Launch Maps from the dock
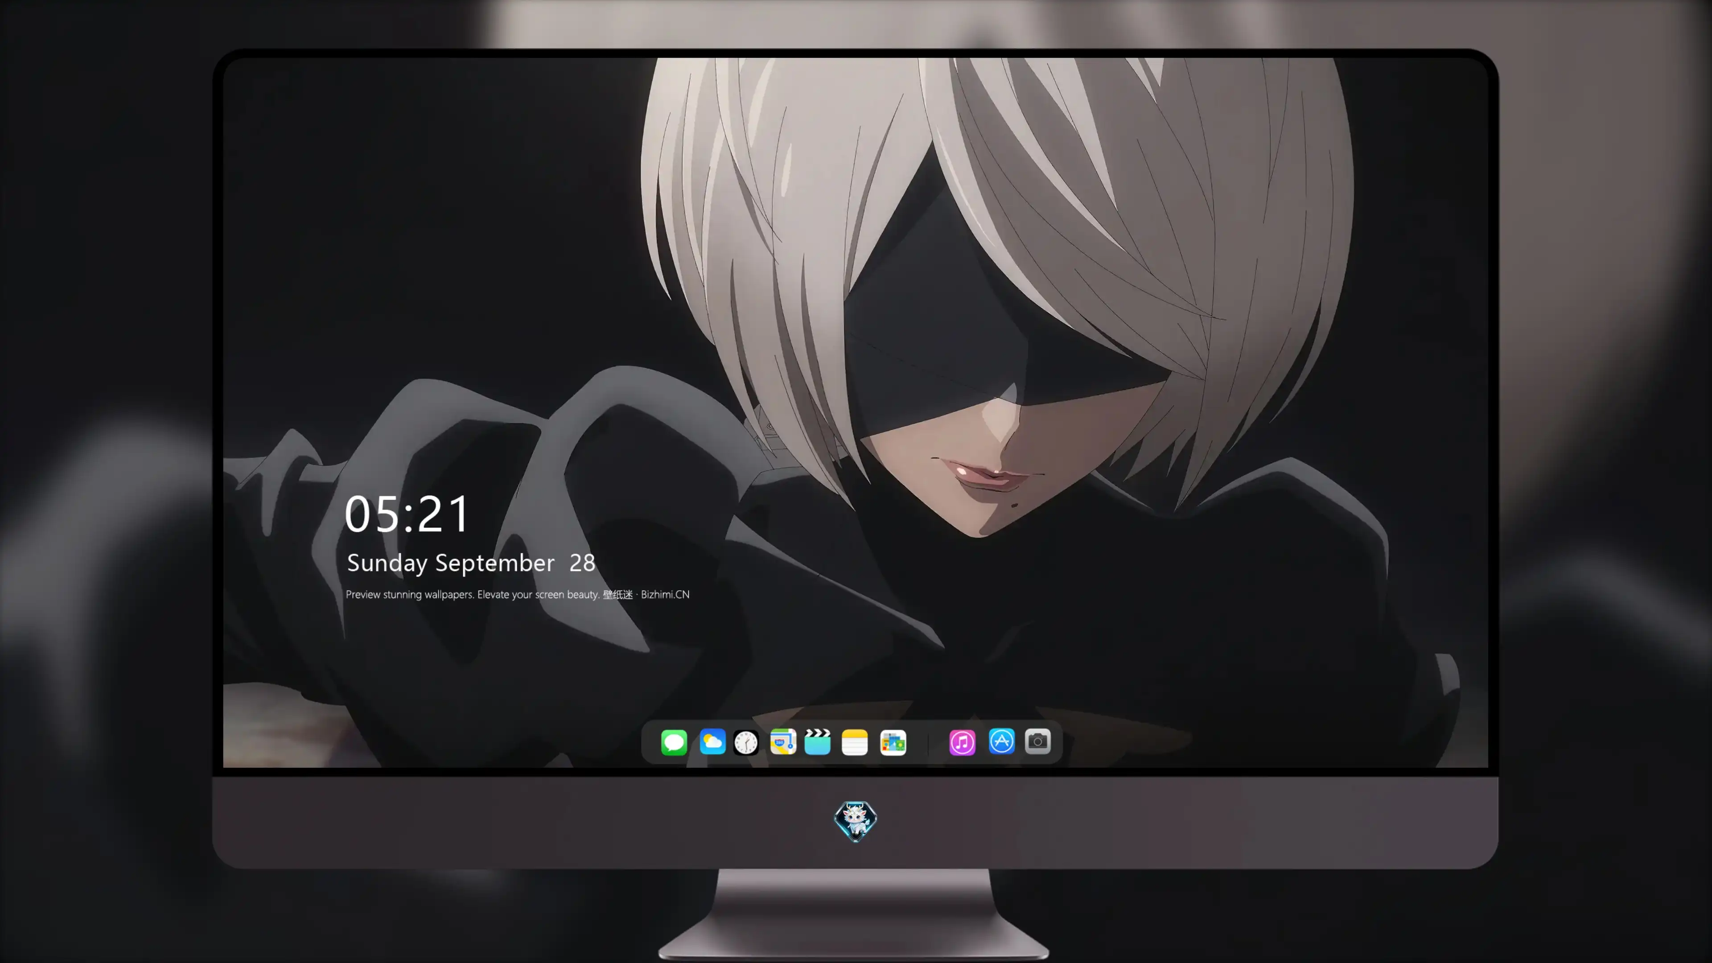Viewport: 1712px width, 963px height. (x=783, y=742)
